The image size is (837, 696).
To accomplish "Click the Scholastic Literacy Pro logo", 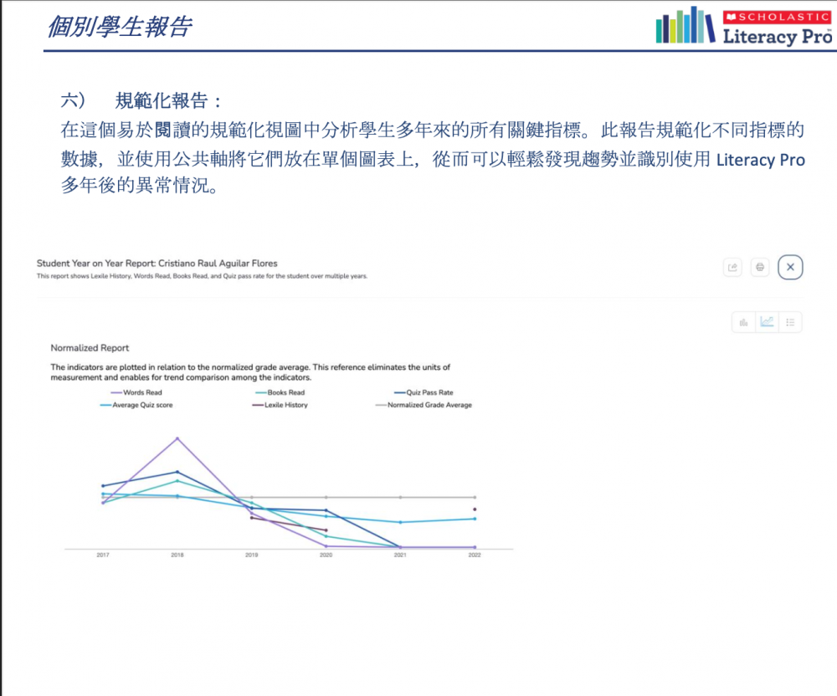I will 743,27.
